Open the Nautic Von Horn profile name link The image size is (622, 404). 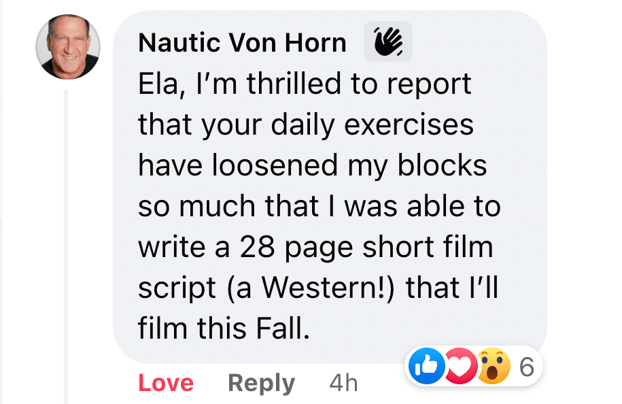point(242,44)
